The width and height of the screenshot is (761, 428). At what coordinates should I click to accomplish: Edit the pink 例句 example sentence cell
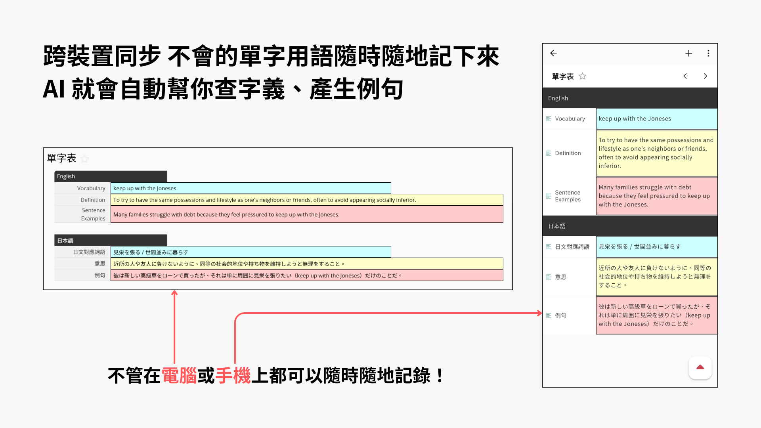[x=656, y=315]
